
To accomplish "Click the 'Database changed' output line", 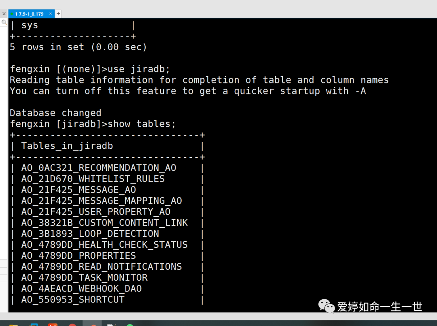I will pos(55,113).
